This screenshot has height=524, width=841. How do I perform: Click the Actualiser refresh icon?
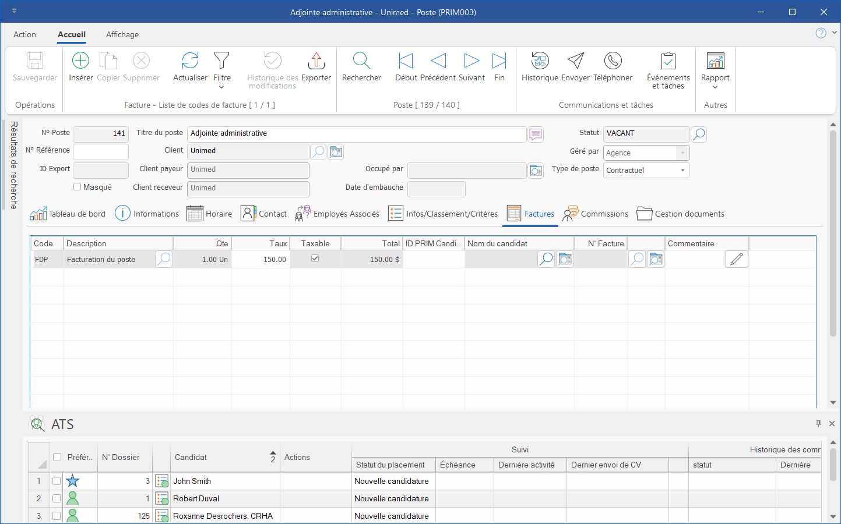coord(190,61)
